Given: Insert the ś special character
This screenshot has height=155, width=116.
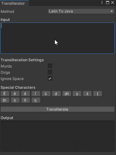Looking at the screenshot, I should (87, 94).
